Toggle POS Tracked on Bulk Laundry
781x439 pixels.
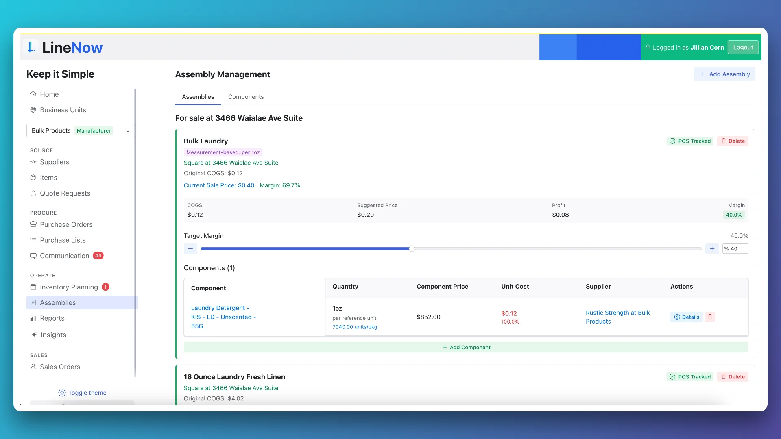pos(690,141)
